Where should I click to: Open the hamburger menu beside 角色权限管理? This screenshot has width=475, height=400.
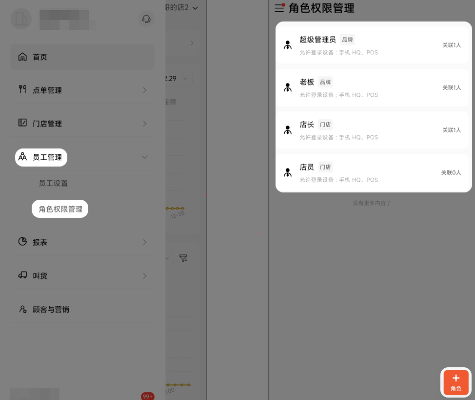279,8
